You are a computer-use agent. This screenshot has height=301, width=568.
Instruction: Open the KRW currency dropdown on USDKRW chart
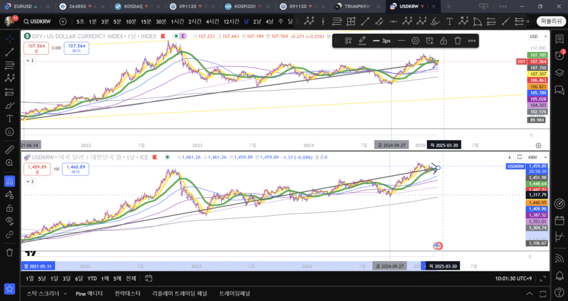point(537,157)
